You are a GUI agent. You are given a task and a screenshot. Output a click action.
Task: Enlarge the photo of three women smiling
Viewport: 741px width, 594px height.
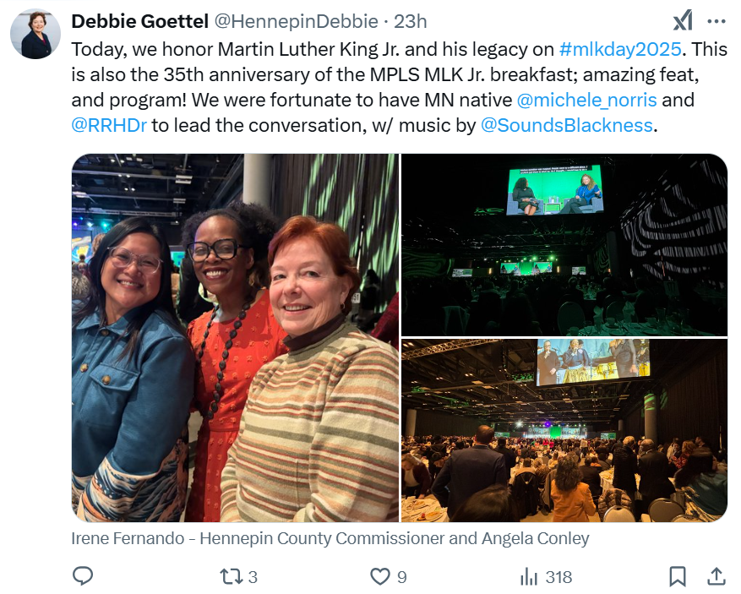point(235,338)
